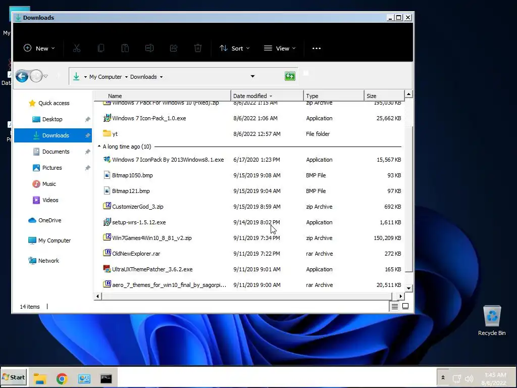
Task: Select CustomizerGod_3.zip archive icon
Action: pyautogui.click(x=107, y=206)
